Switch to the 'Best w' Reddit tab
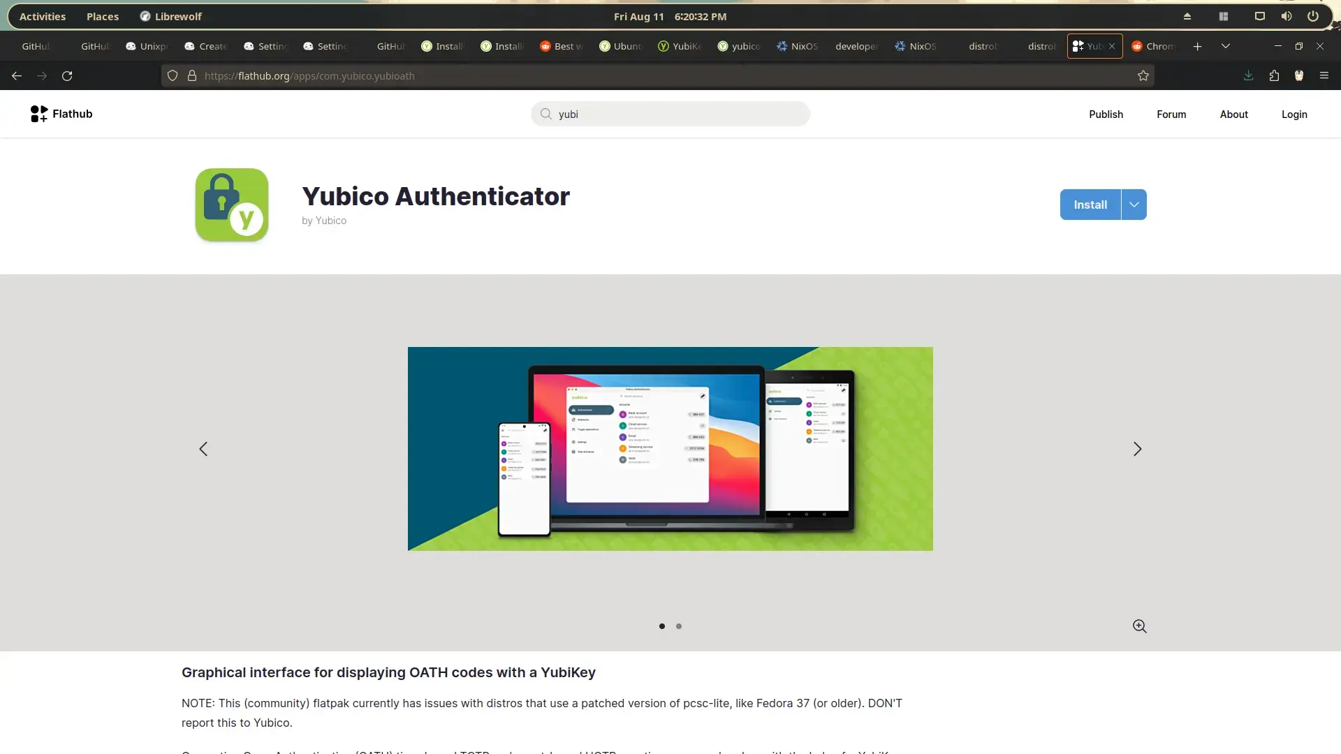Screen dimensions: 1341x754 pyautogui.click(x=562, y=47)
